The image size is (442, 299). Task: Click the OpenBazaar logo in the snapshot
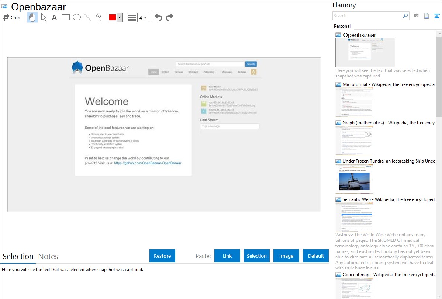pyautogui.click(x=101, y=67)
